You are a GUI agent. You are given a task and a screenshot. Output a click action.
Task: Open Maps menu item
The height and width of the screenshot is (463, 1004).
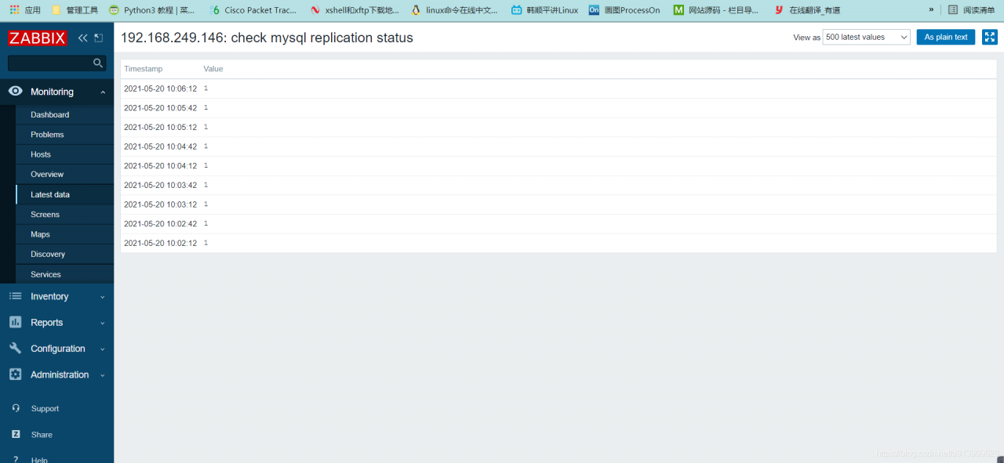(40, 234)
